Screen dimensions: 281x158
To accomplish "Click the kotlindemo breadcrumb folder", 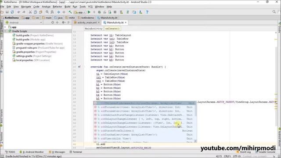I will (x=86, y=18).
